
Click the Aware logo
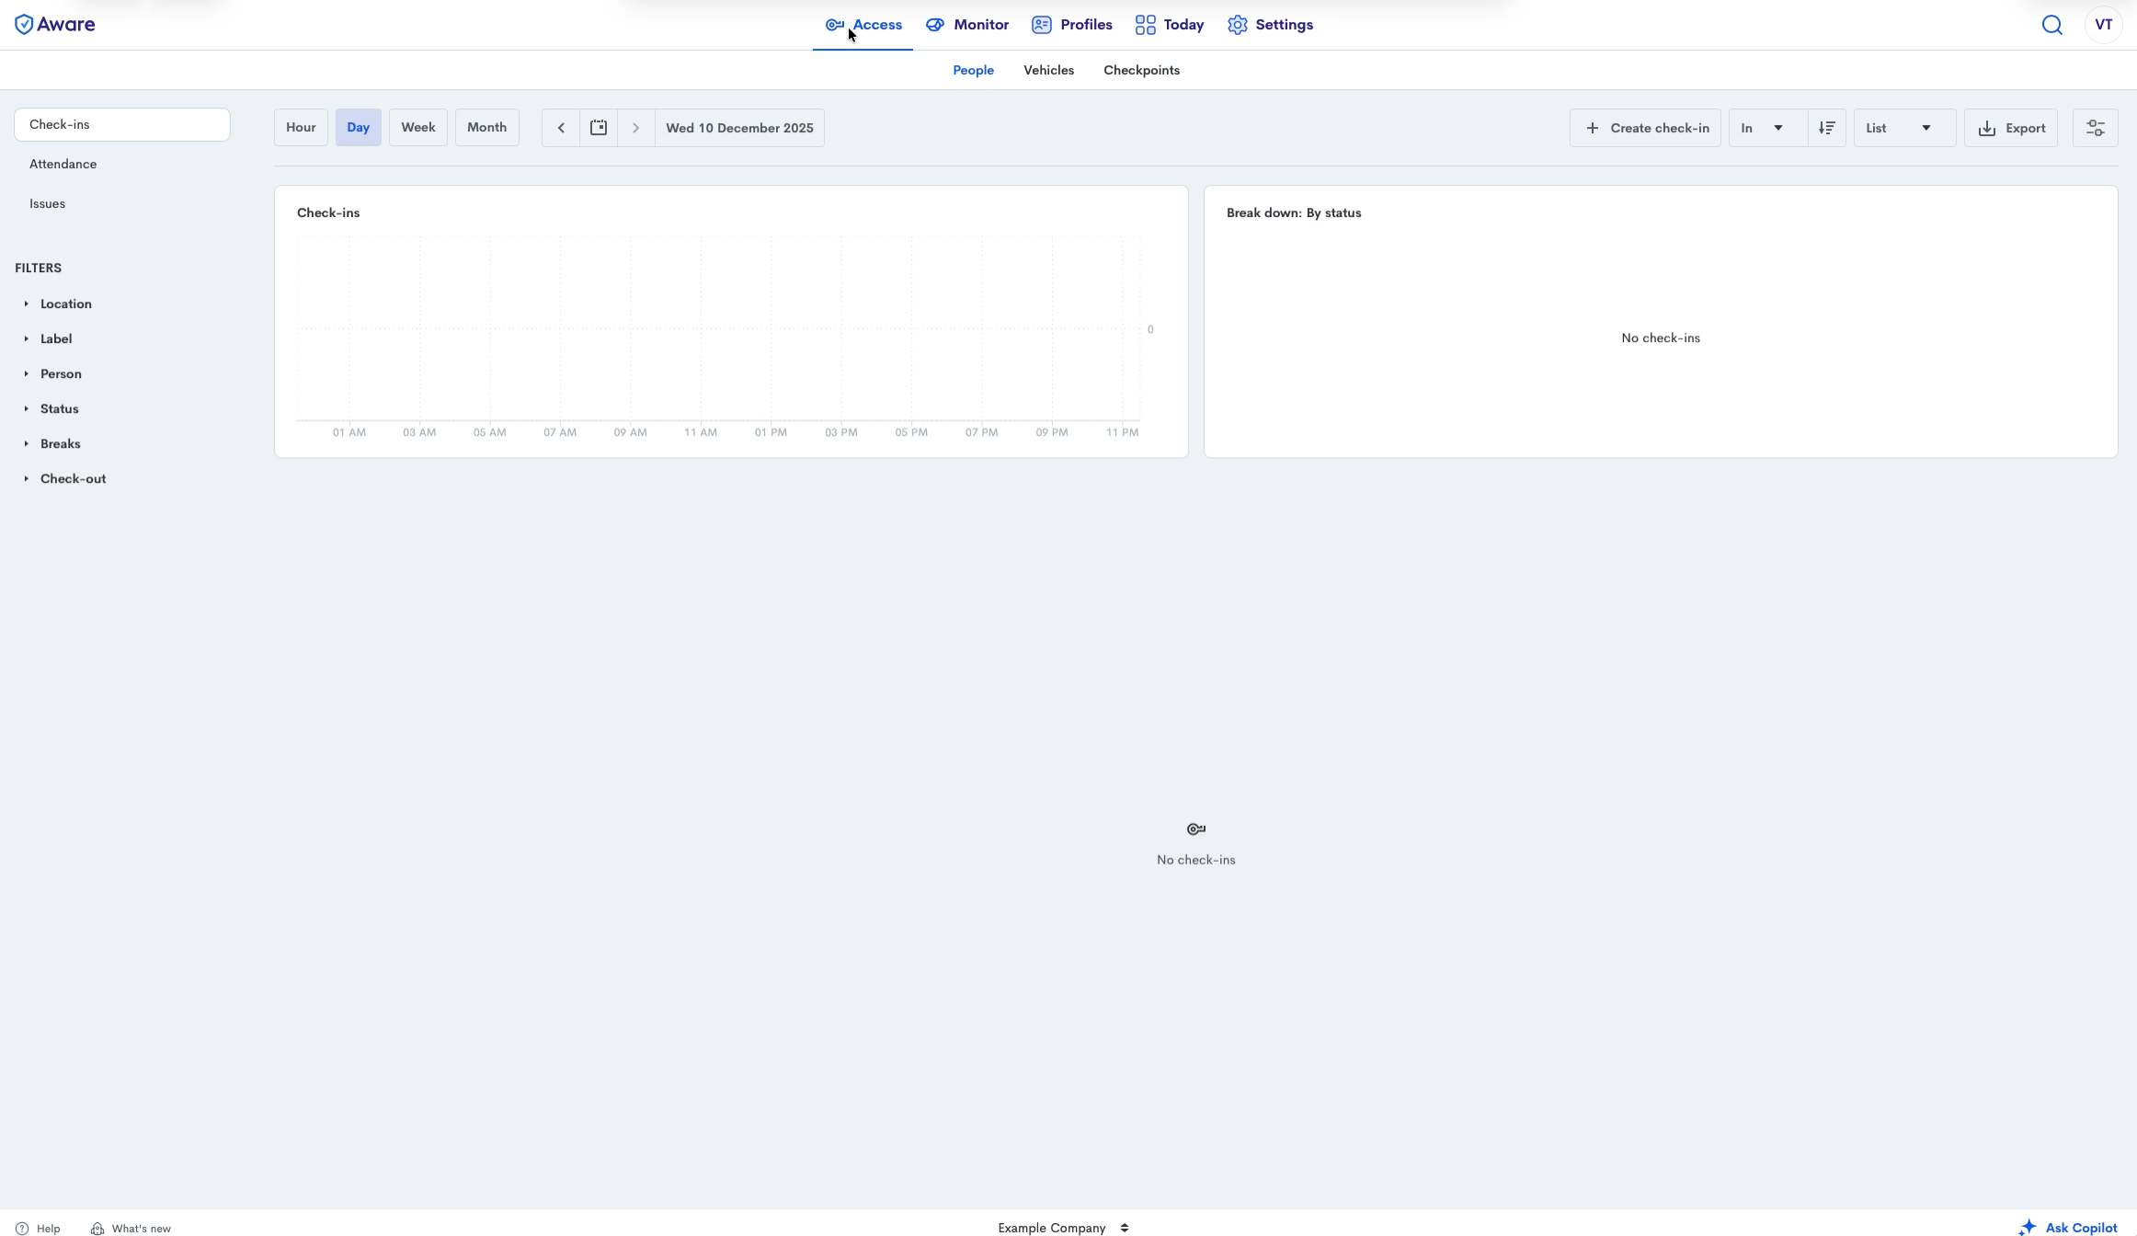point(55,25)
